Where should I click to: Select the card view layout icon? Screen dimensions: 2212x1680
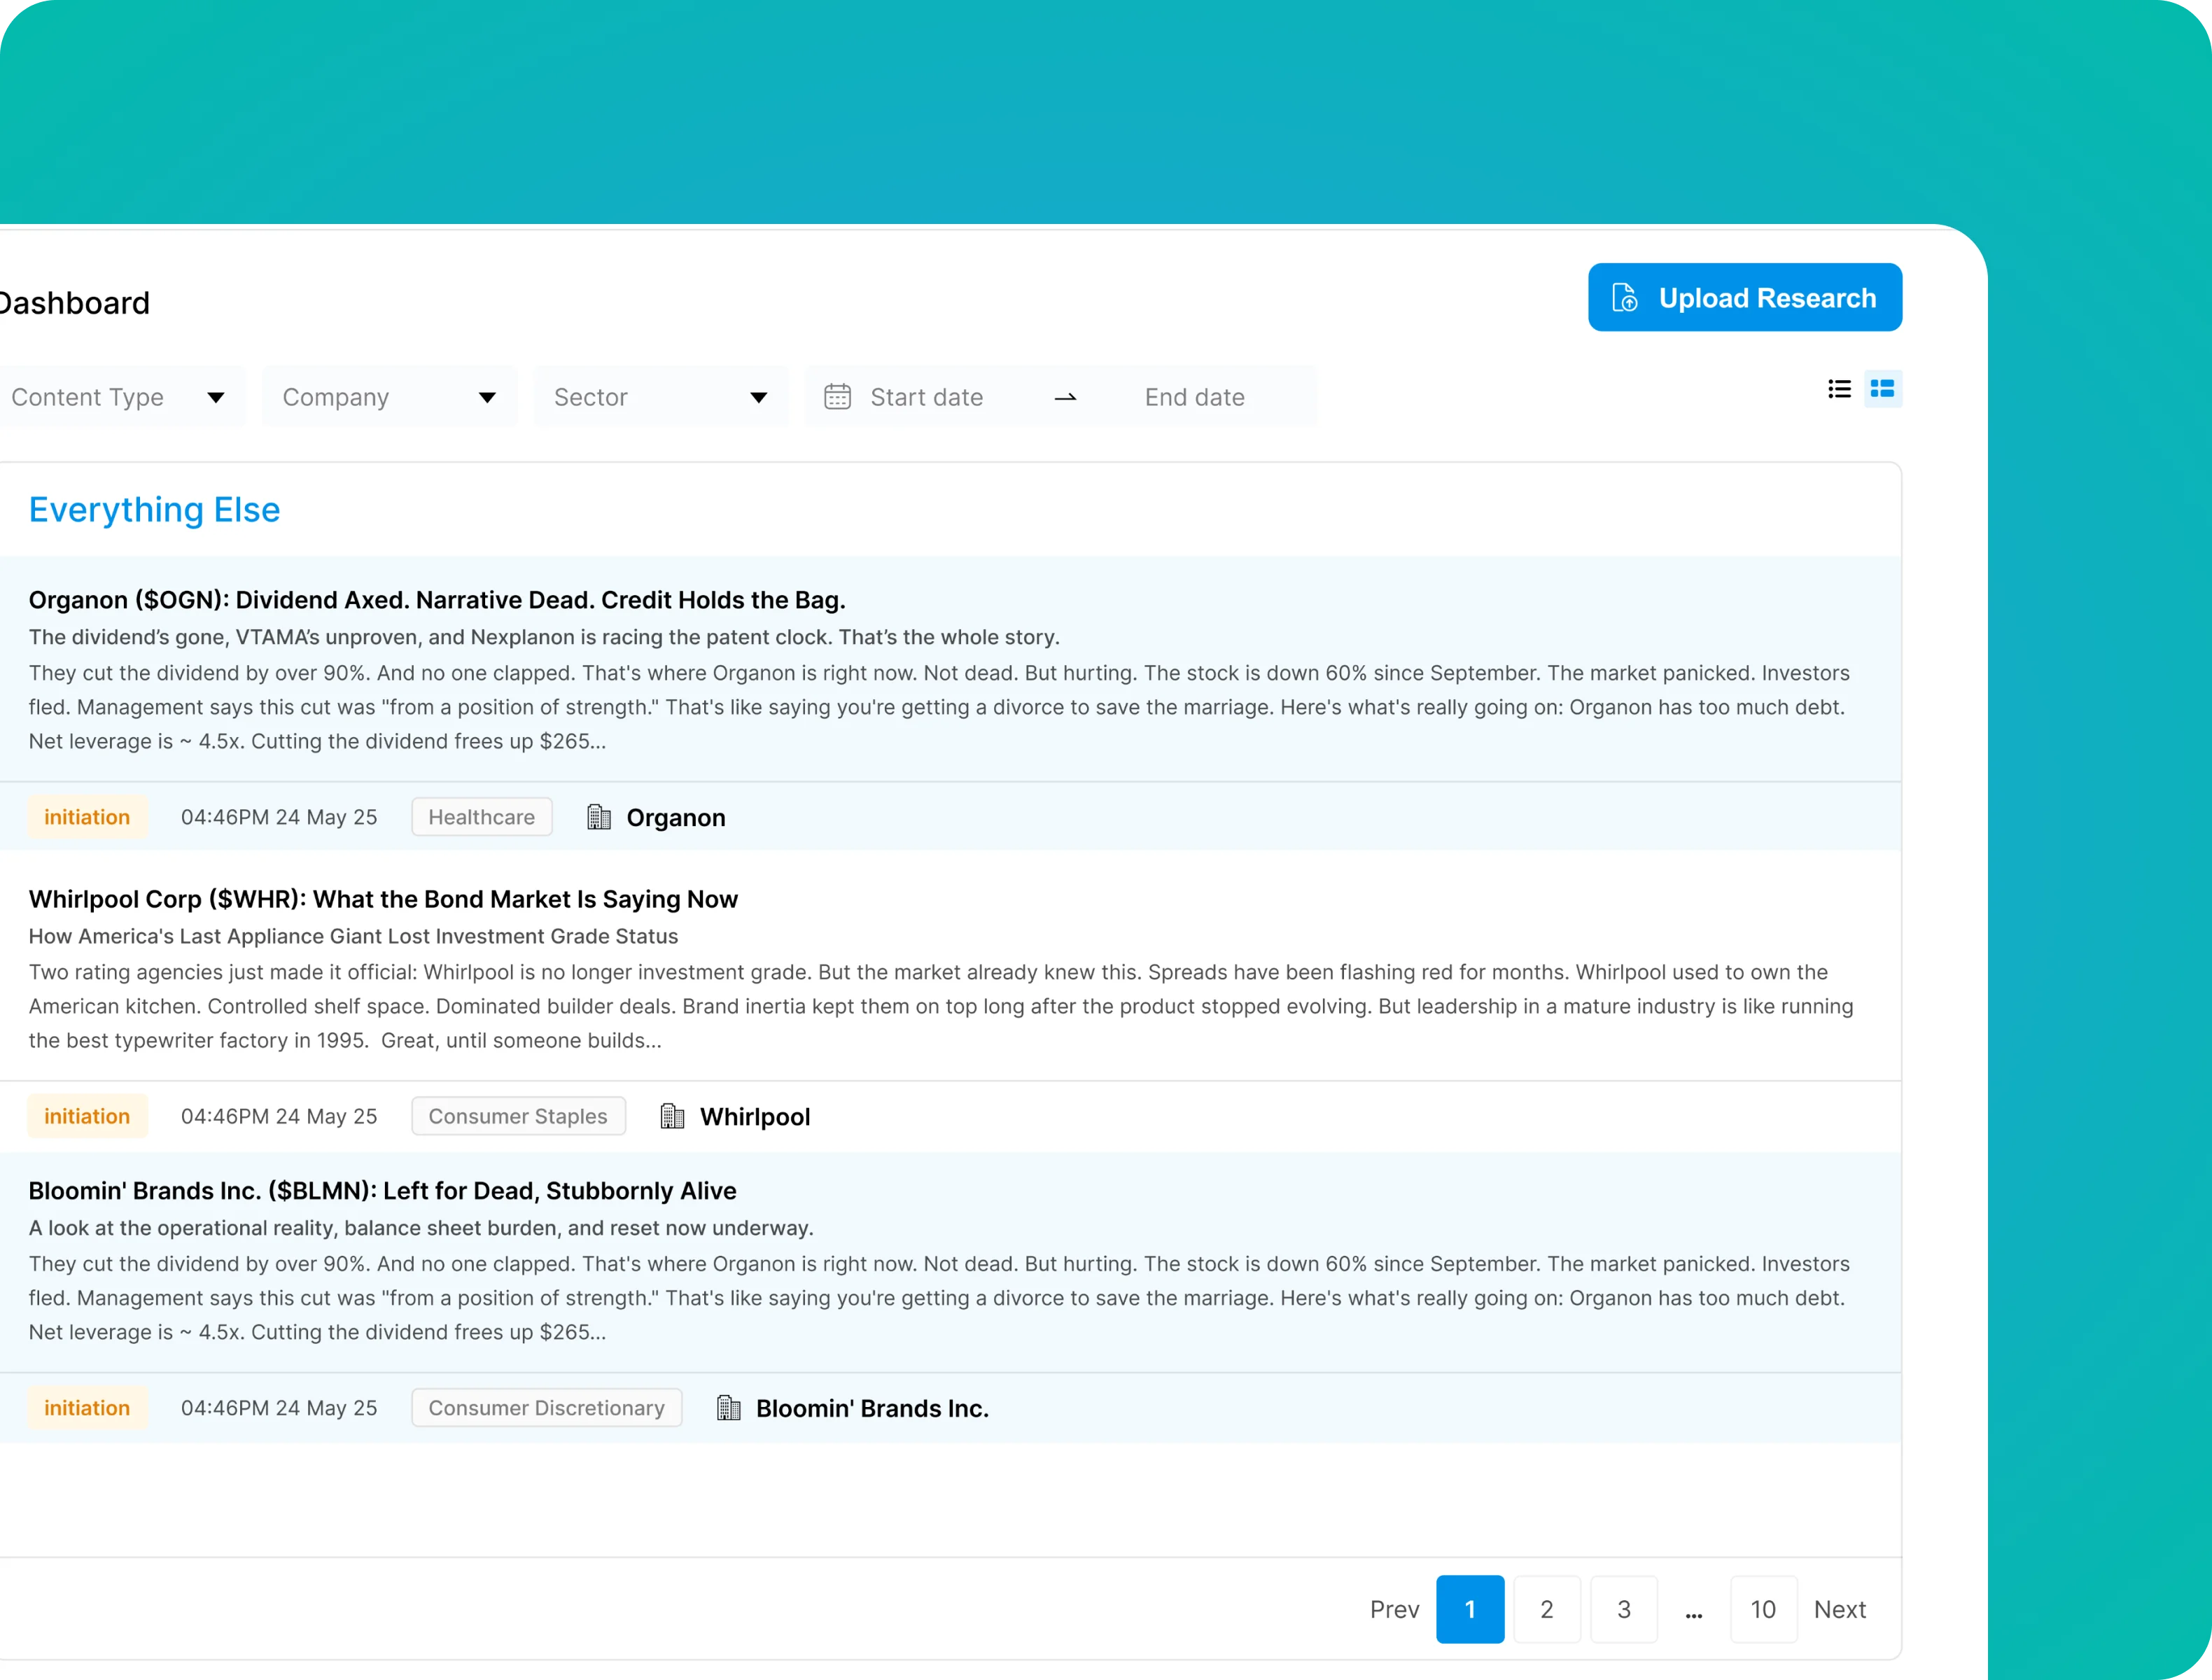coord(1882,389)
